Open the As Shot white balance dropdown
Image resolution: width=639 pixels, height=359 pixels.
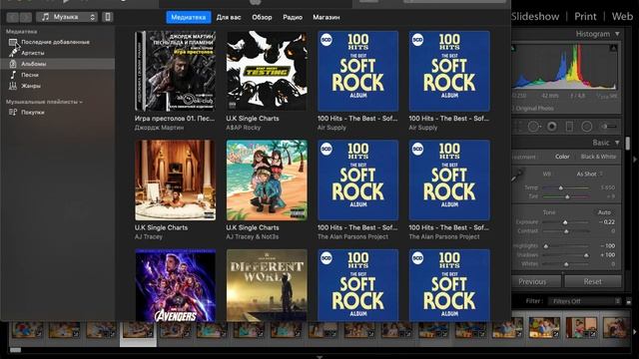(590, 175)
